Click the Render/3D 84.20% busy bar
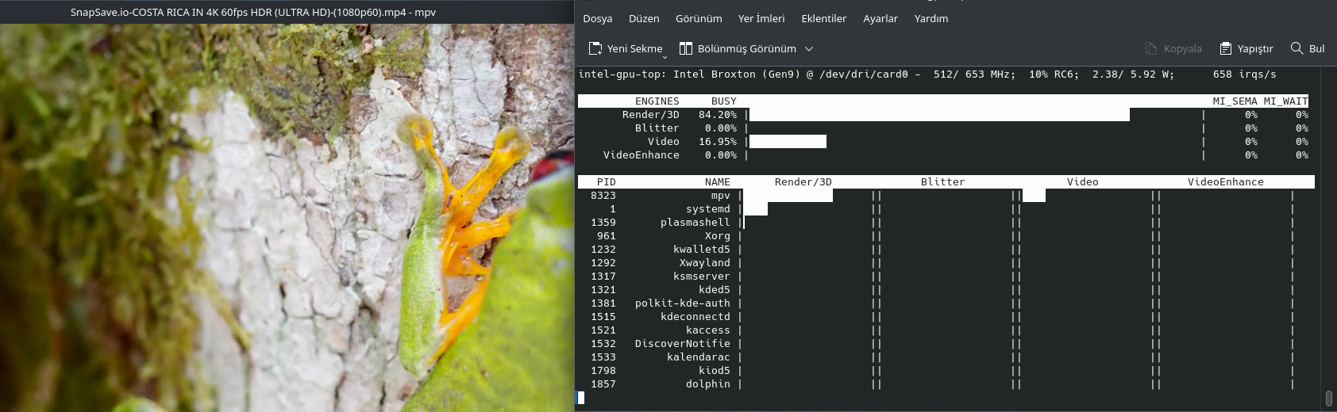This screenshot has height=412, width=1337. tap(939, 115)
